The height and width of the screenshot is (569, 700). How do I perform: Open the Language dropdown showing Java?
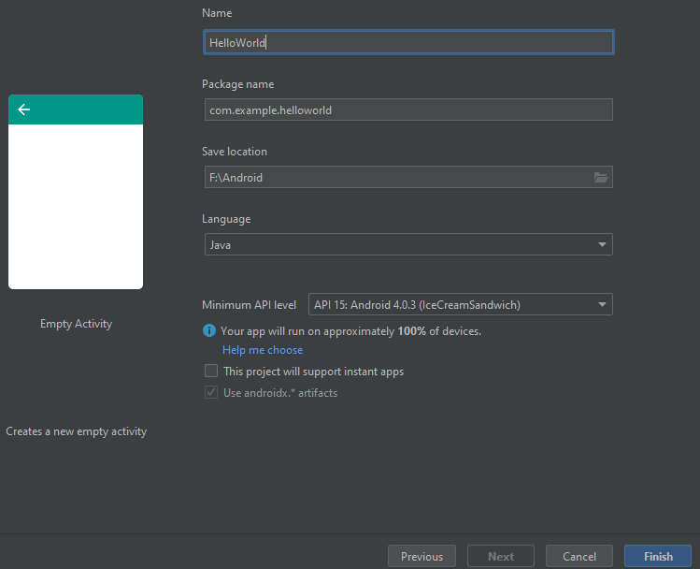click(407, 245)
